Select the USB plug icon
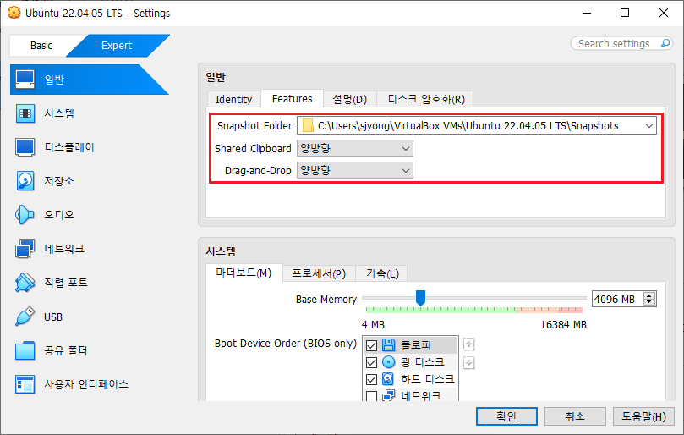This screenshot has height=435, width=684. click(x=25, y=317)
